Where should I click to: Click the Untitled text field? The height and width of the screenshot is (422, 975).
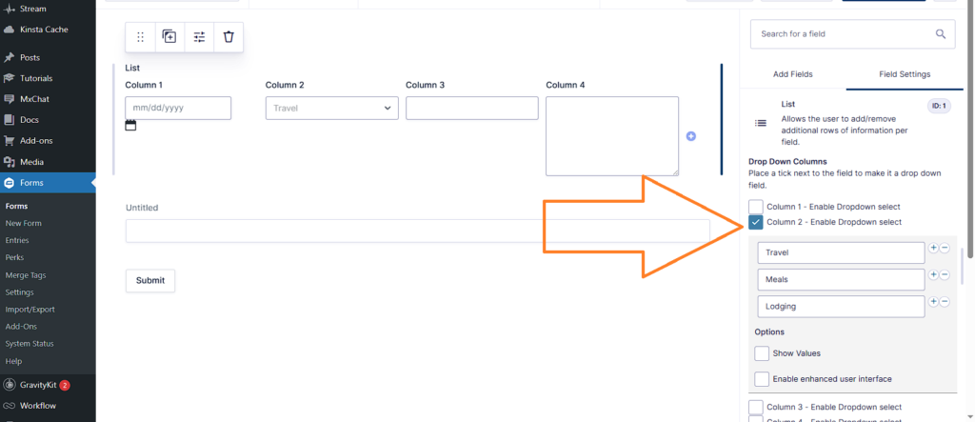(417, 231)
